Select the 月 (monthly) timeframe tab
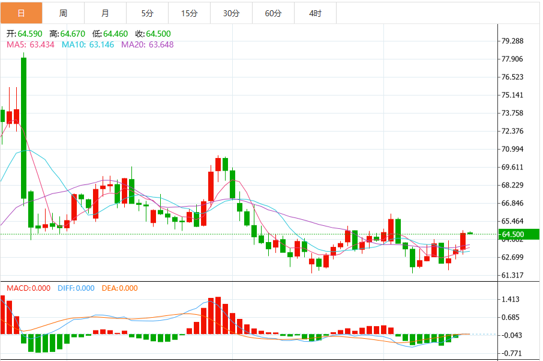The height and width of the screenshot is (361, 543). tap(105, 13)
